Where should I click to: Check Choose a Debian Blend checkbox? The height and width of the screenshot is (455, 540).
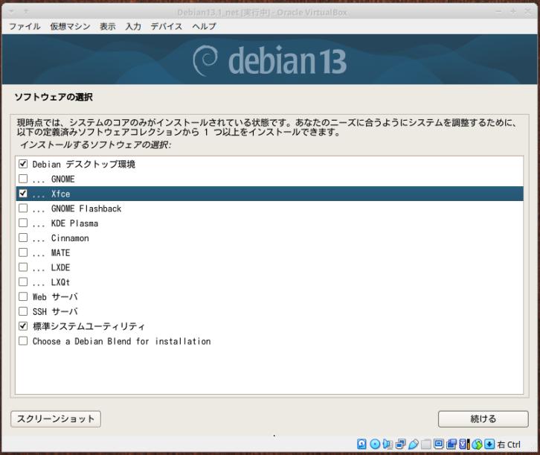point(23,341)
